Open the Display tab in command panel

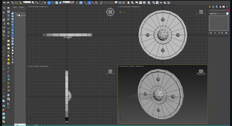[x=223, y=7]
